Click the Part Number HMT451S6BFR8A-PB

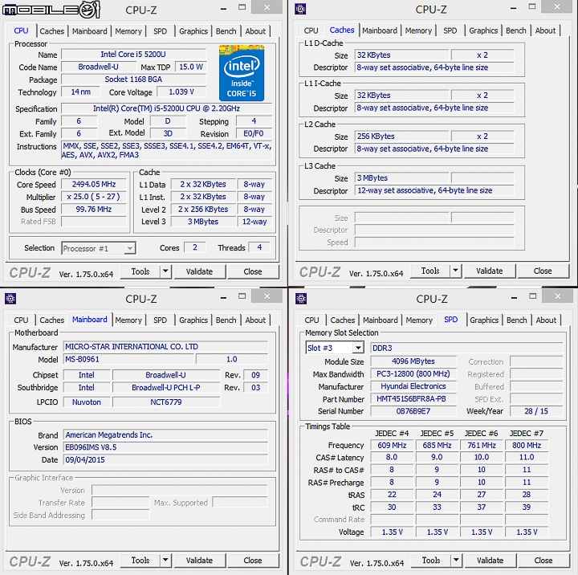413,398
